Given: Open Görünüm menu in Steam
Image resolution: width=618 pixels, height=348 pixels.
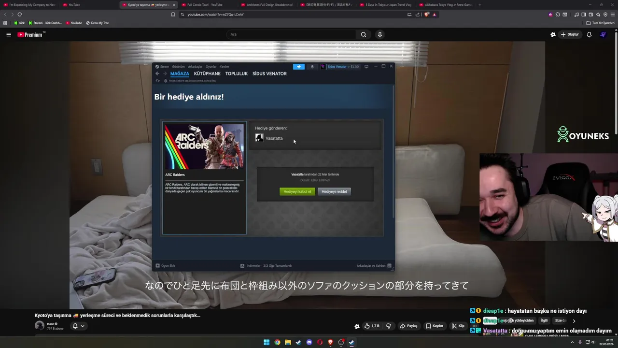Looking at the screenshot, I should [x=178, y=67].
